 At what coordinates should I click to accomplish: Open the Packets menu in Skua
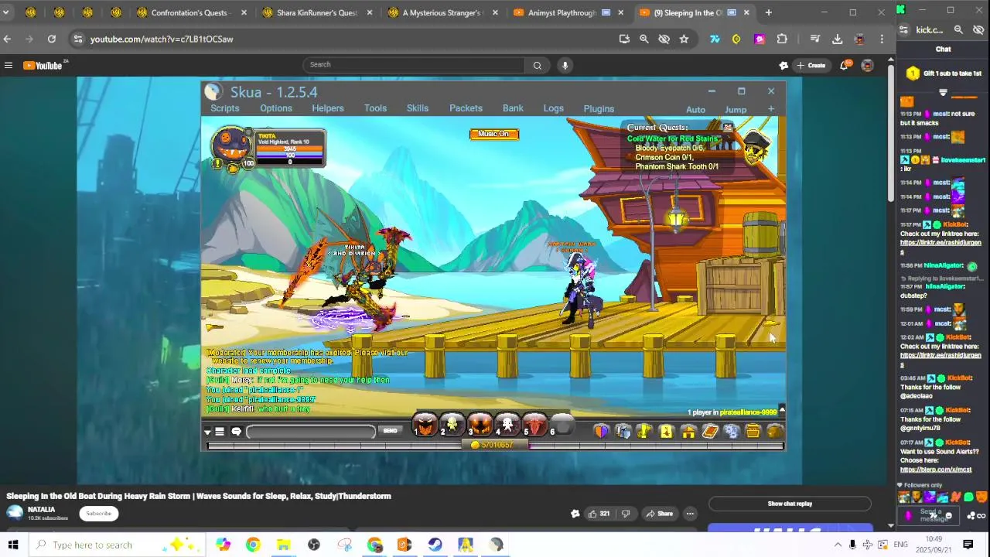point(466,108)
